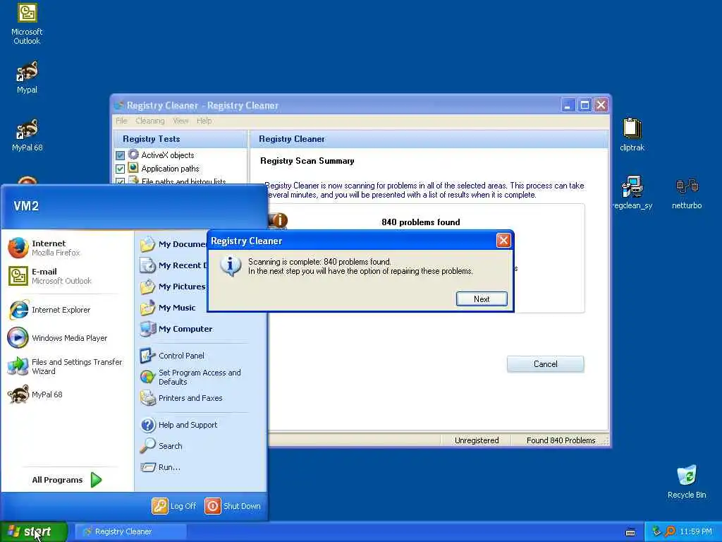The image size is (722, 542).
Task: Launch Internet Explorer from Start menu
Action: pyautogui.click(x=68, y=310)
